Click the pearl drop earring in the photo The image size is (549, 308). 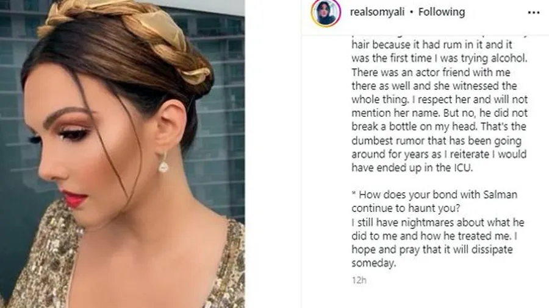coord(163,163)
